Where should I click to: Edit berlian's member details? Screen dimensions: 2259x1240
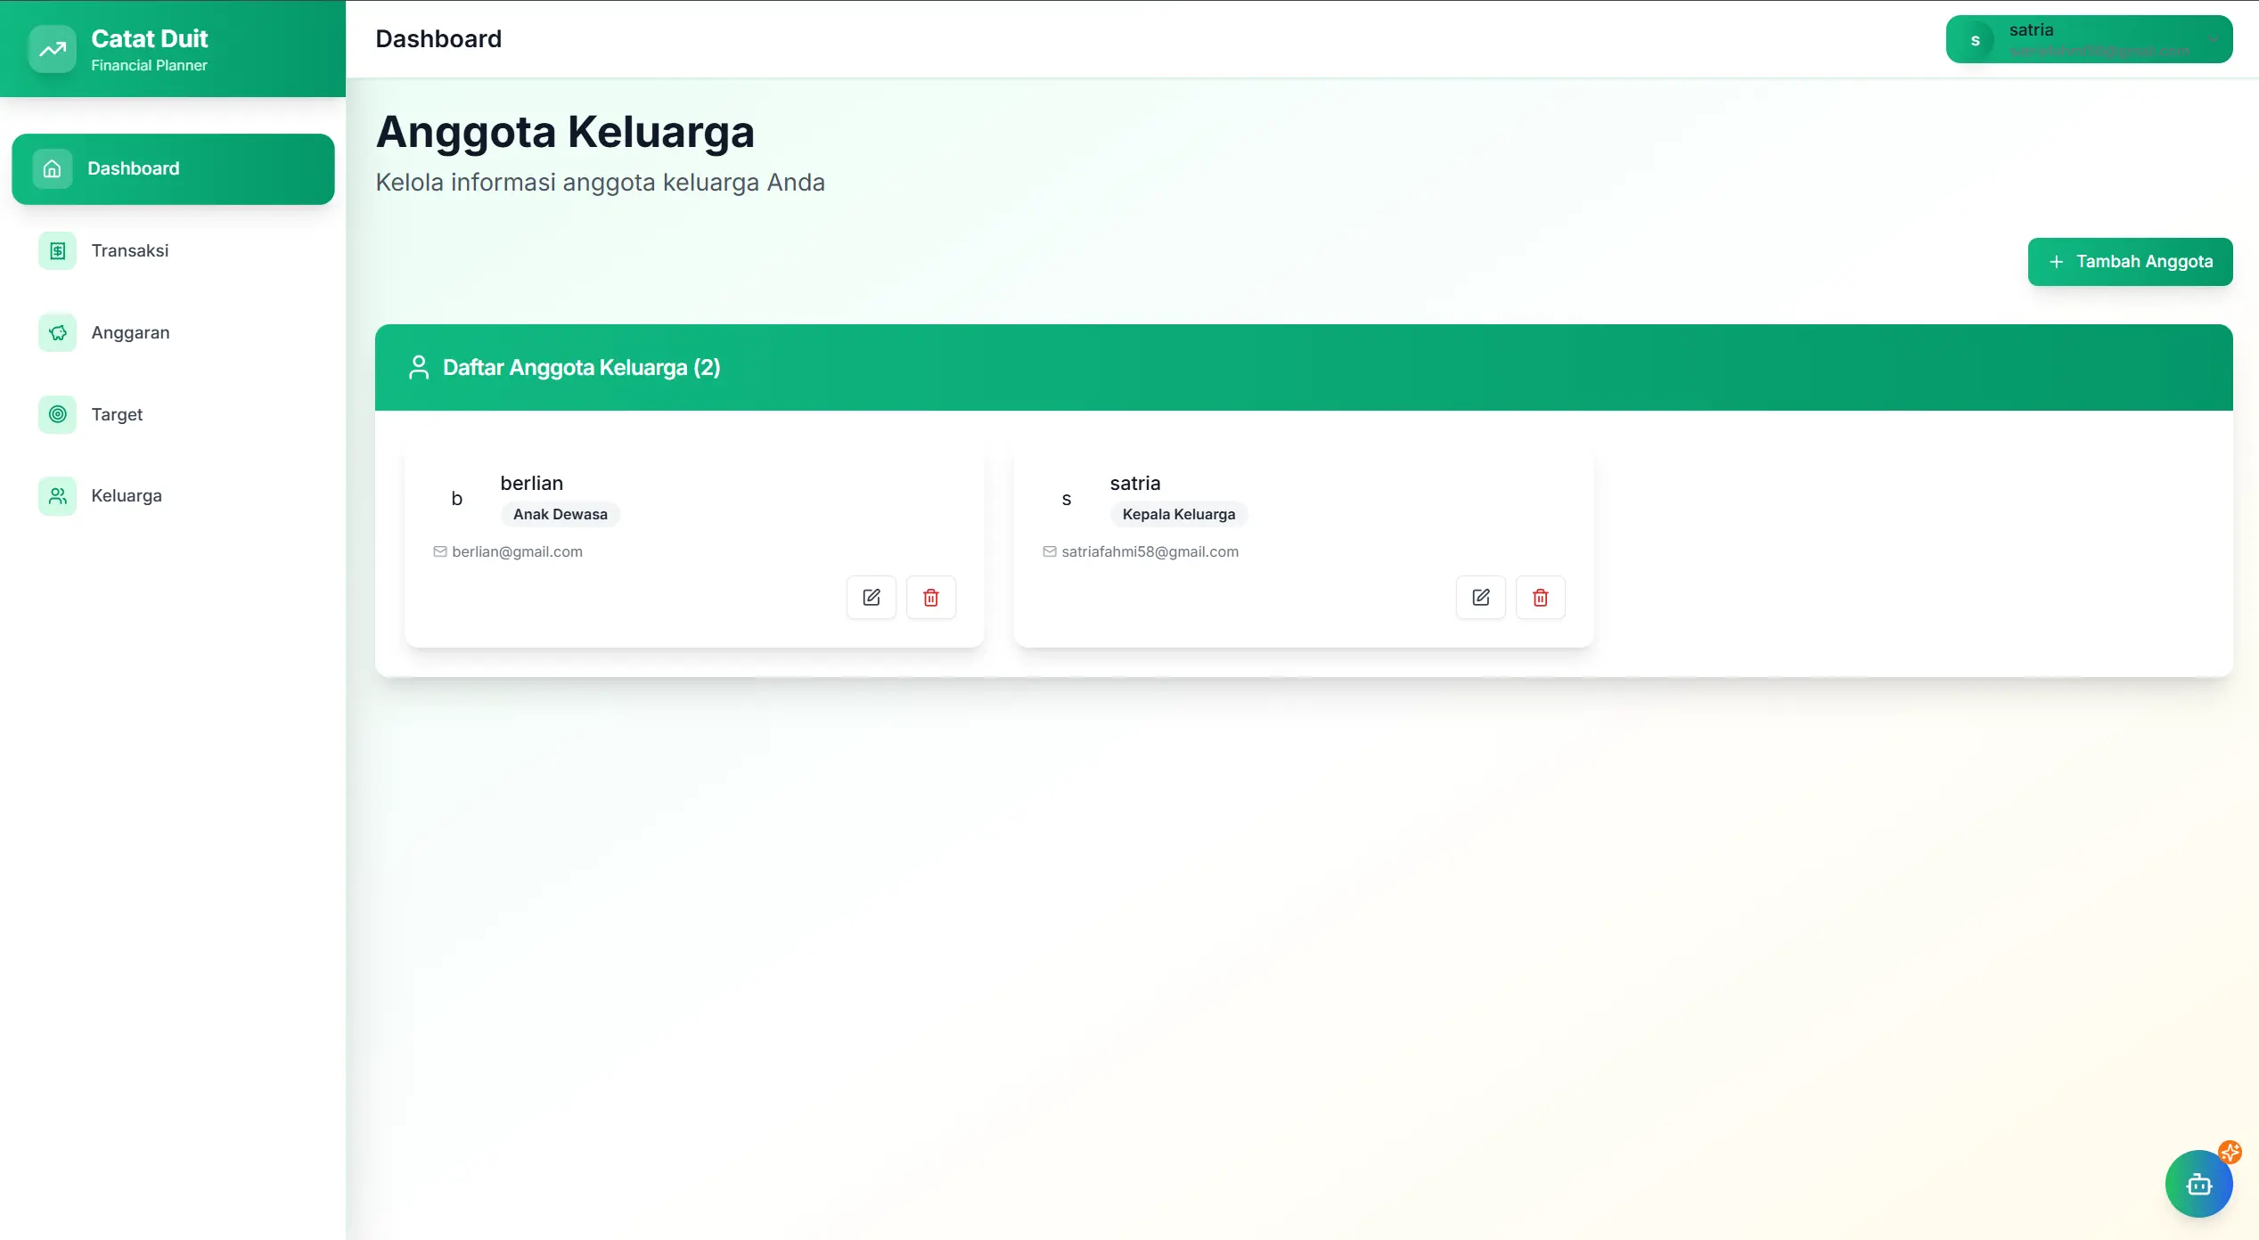[x=871, y=598]
